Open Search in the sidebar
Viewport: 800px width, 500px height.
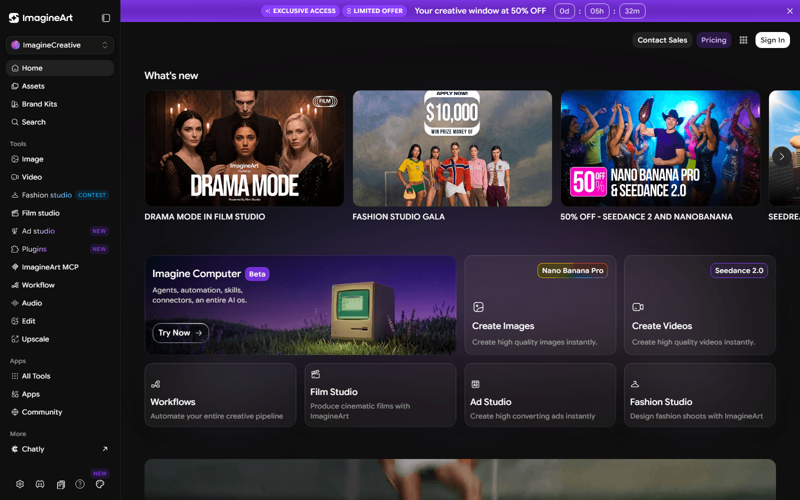pyautogui.click(x=60, y=122)
